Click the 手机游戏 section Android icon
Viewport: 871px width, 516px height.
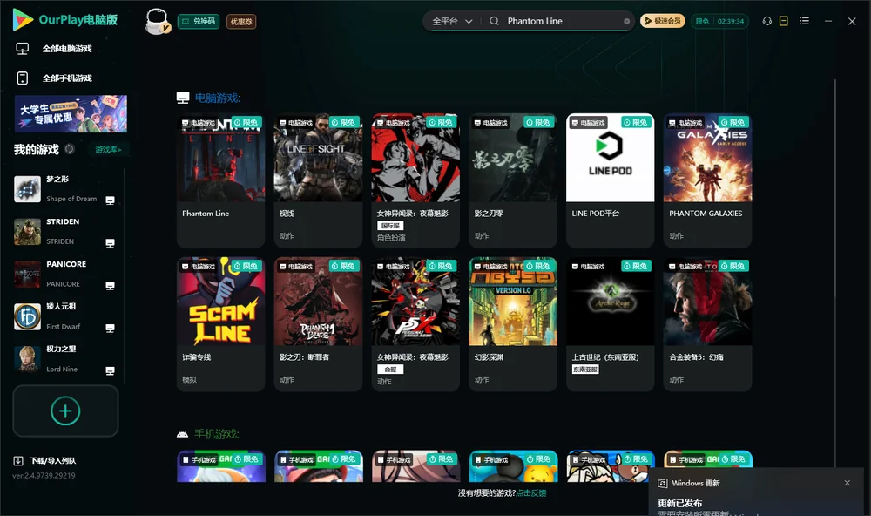(x=182, y=434)
